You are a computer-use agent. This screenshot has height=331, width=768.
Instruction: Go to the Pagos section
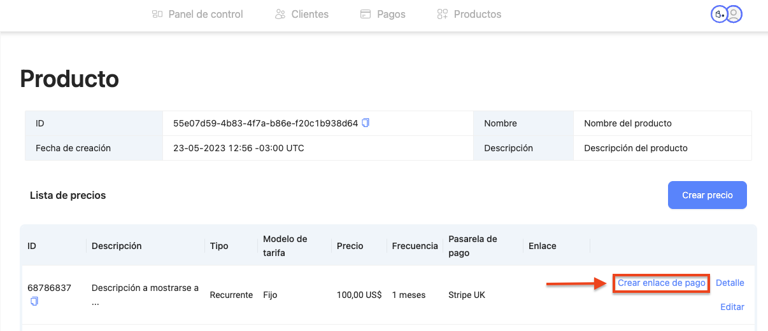(383, 14)
